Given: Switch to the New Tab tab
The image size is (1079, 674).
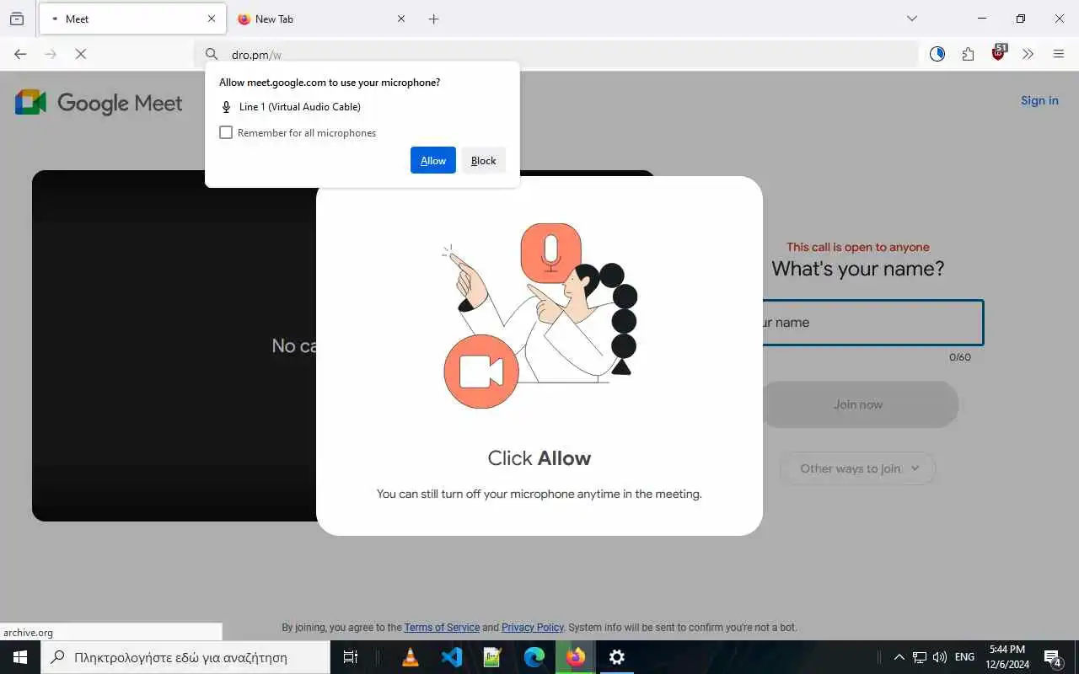Looking at the screenshot, I should [319, 19].
